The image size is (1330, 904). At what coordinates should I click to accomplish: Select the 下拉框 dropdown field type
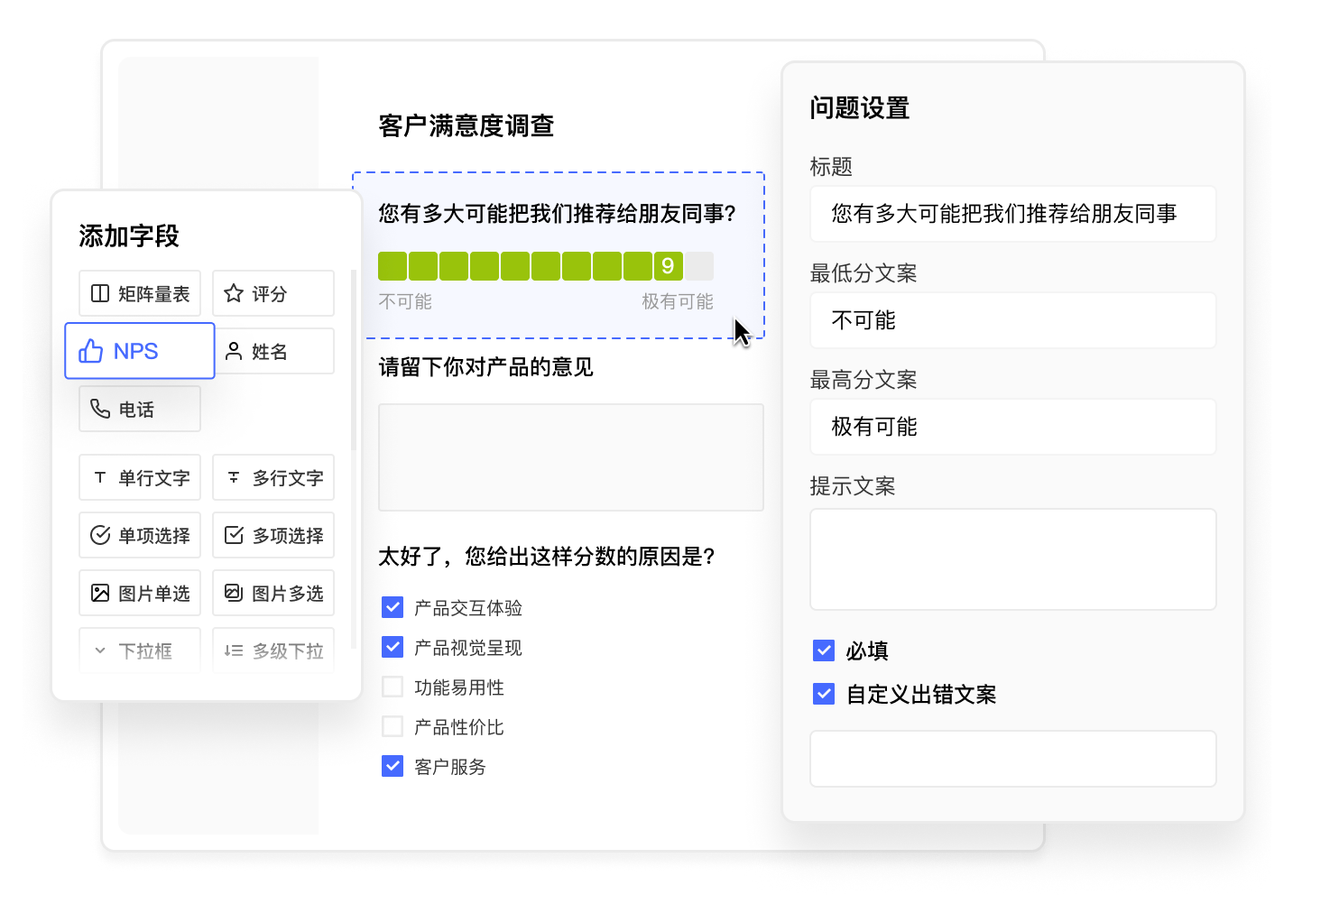click(x=139, y=650)
